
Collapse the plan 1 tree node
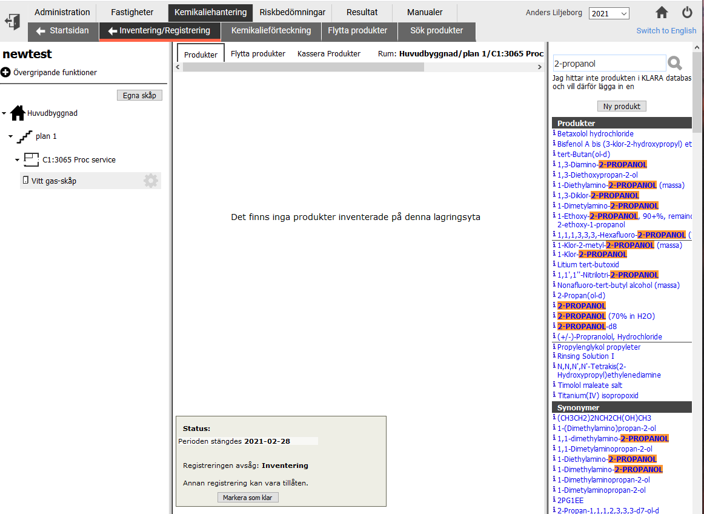(10, 137)
